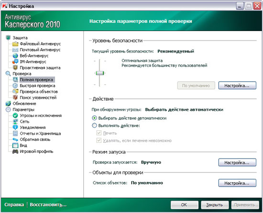Click the Обновление globe icon
Screen dimensions: 263x213
pos(8,104)
